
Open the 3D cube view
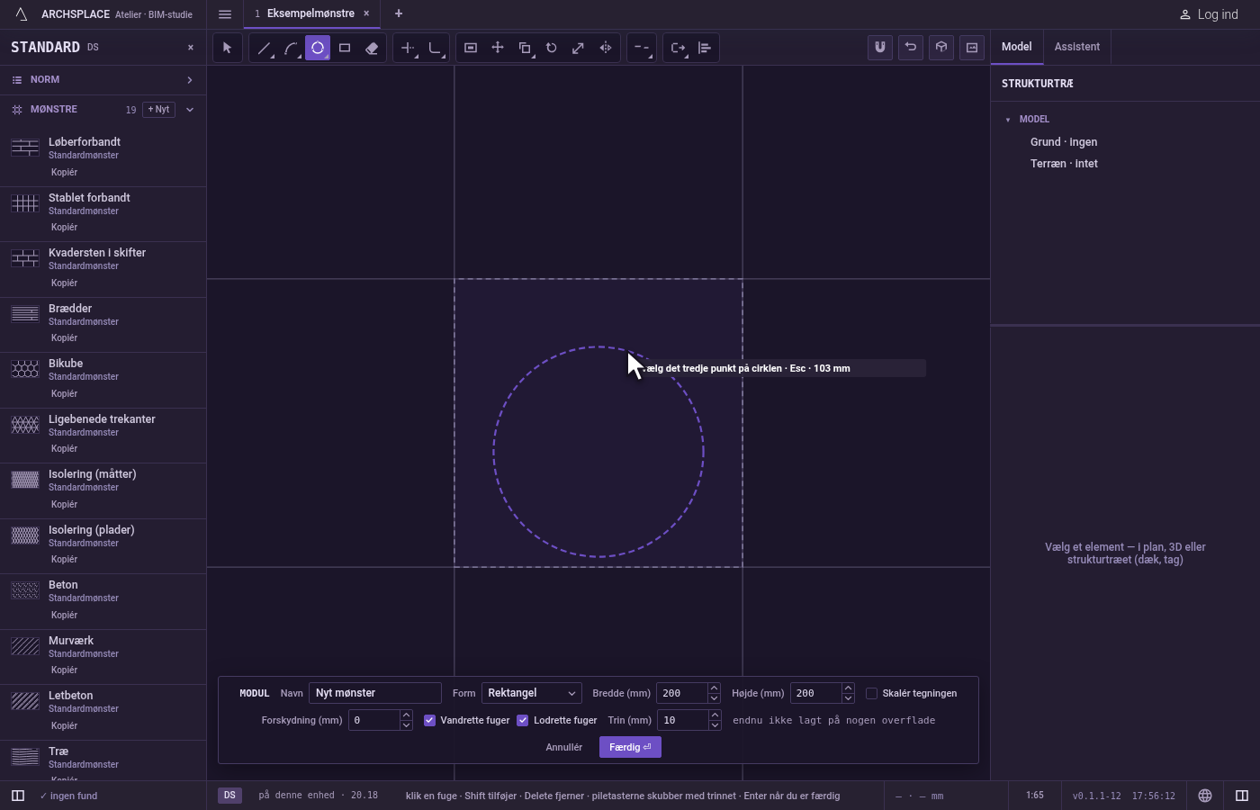click(941, 47)
